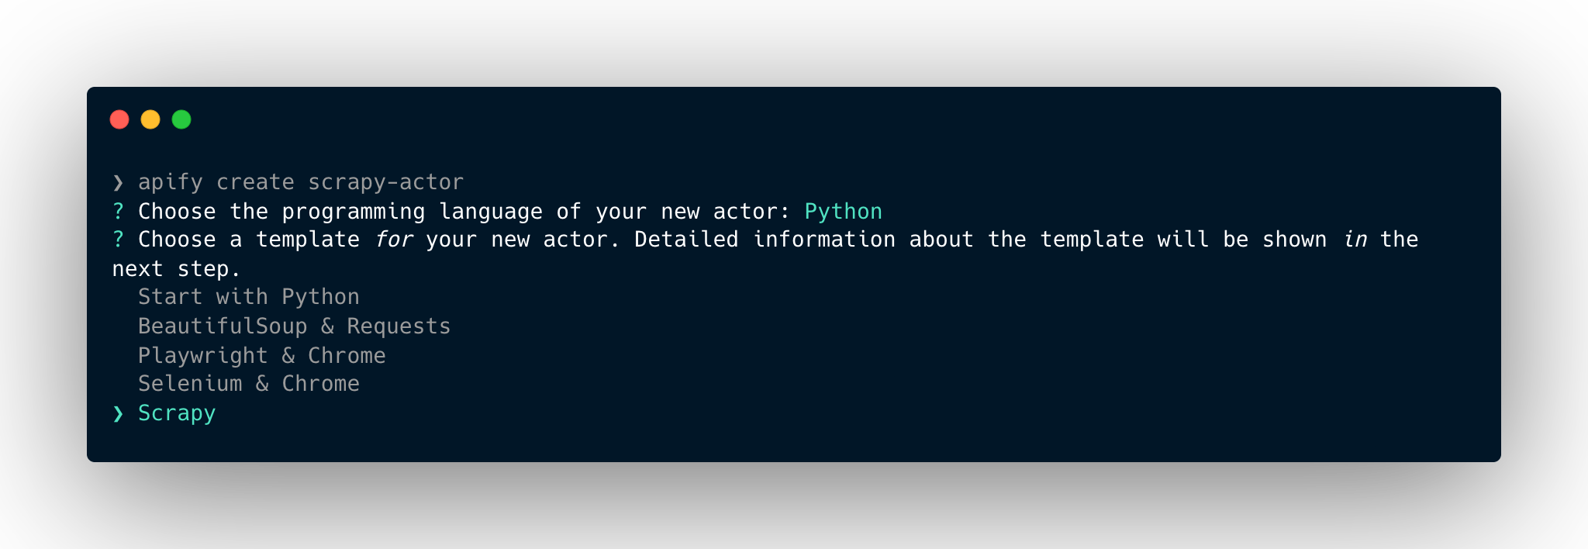Click the prompt chevron before apify command

pos(118,182)
